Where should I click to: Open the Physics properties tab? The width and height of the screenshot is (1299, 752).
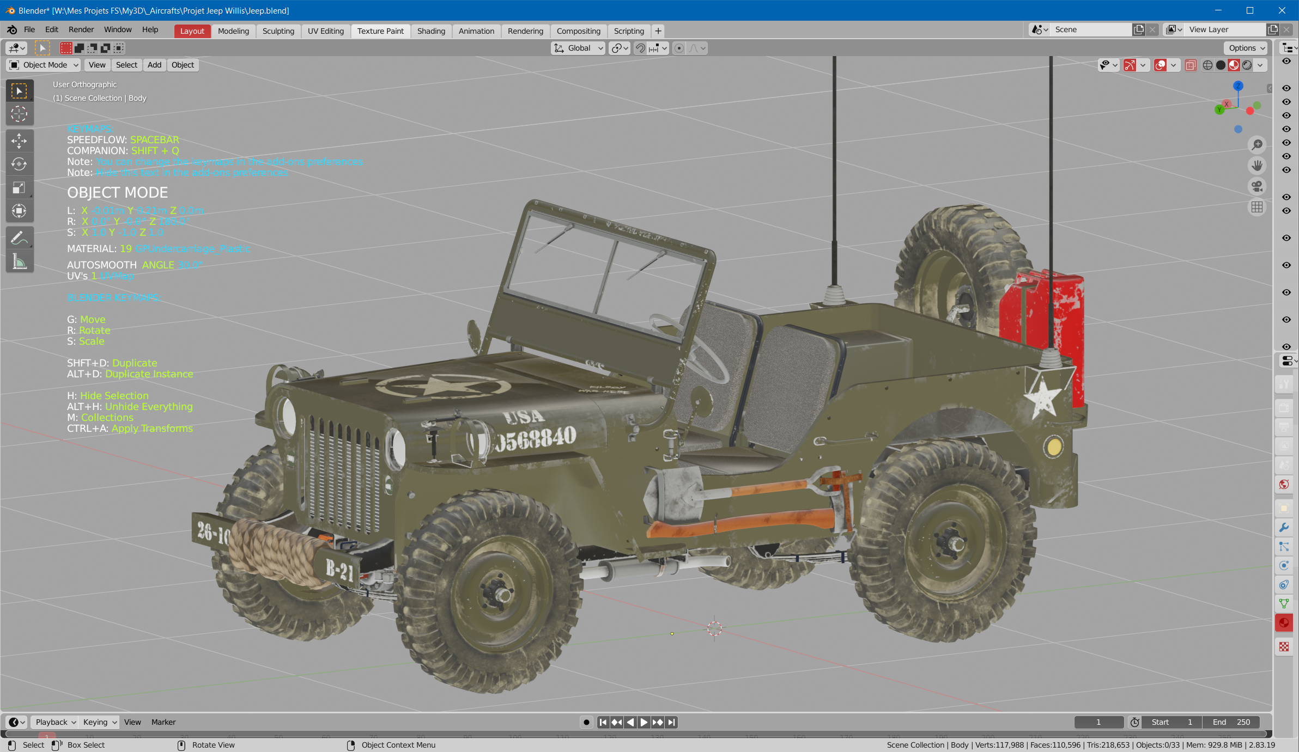[1284, 566]
